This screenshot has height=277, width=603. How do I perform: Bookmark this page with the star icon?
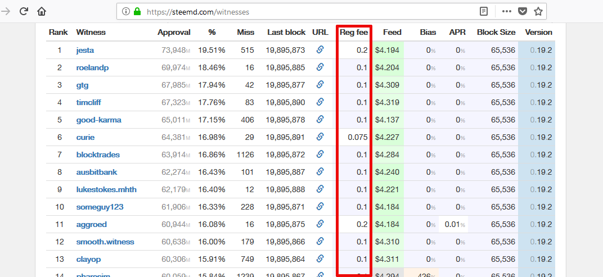pos(538,12)
